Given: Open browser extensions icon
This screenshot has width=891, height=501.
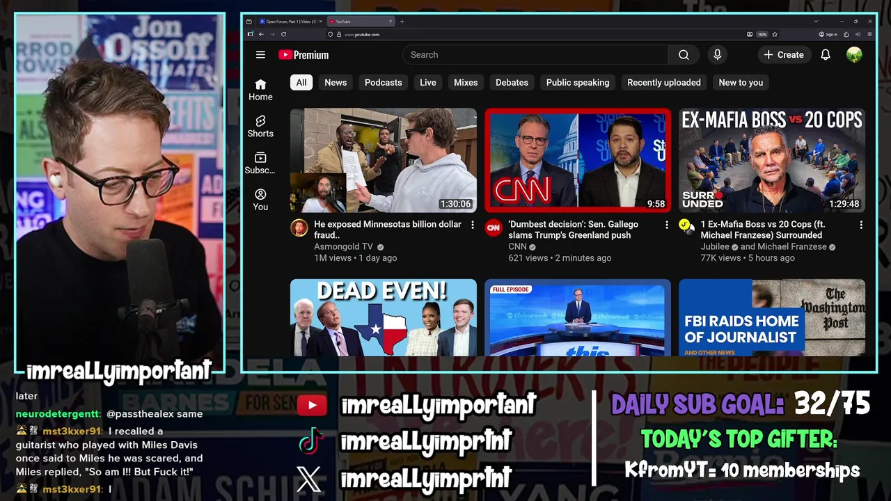Looking at the screenshot, I should [x=846, y=34].
